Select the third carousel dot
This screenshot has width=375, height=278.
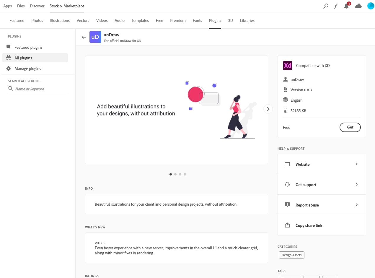click(180, 174)
